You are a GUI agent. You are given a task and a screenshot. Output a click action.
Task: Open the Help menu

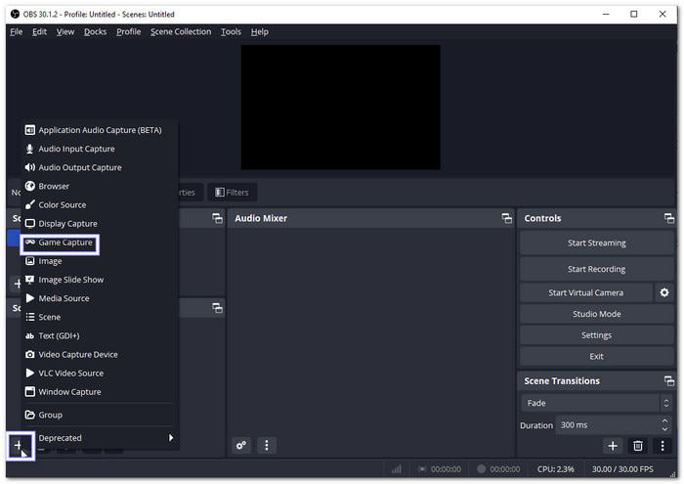tap(260, 32)
